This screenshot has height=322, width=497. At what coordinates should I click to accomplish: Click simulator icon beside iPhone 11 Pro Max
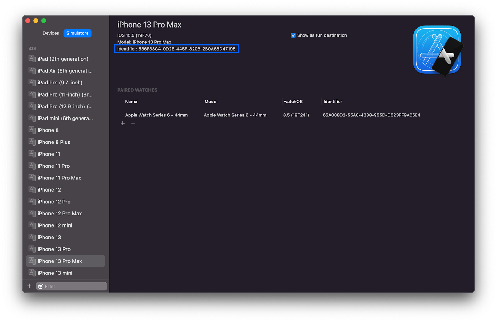pos(32,177)
